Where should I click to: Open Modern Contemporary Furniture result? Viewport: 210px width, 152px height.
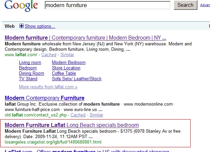(44, 98)
